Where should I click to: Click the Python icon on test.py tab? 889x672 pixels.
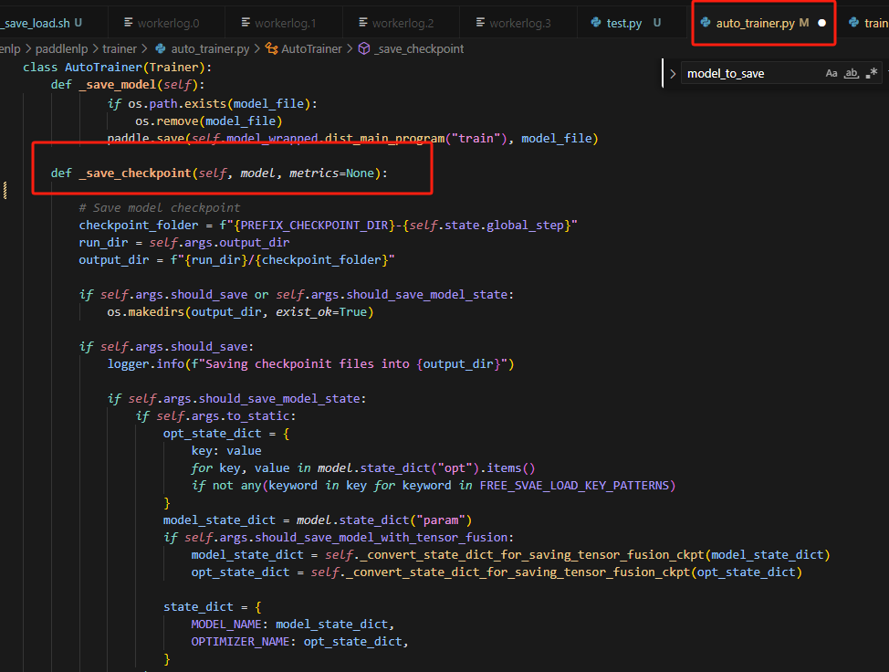[596, 23]
